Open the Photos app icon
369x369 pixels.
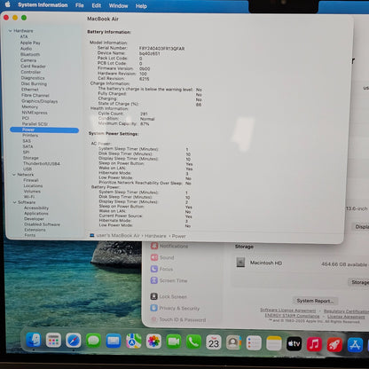(x=153, y=342)
